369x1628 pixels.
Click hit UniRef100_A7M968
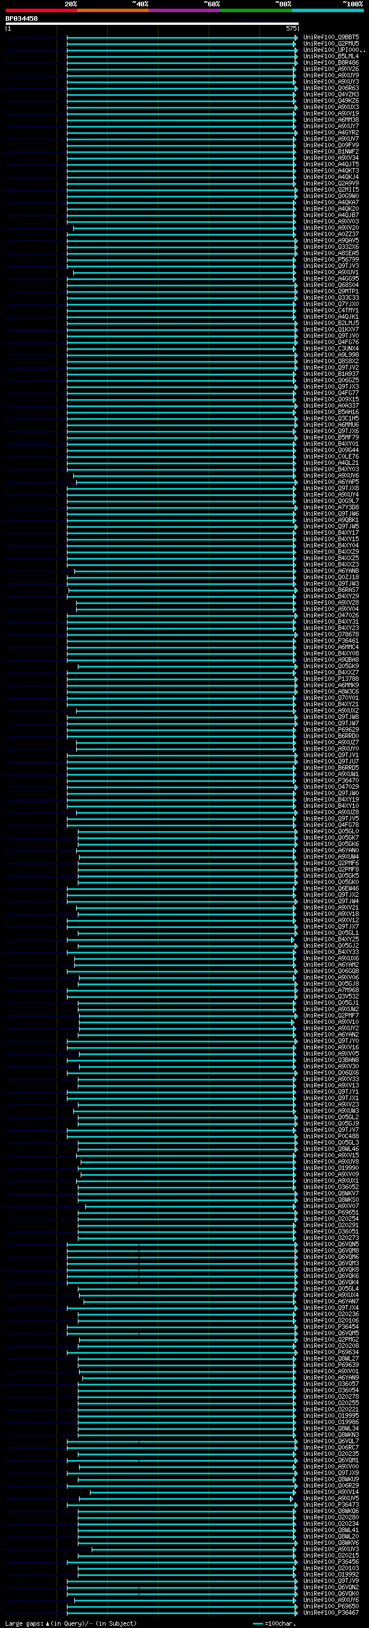click(331, 990)
